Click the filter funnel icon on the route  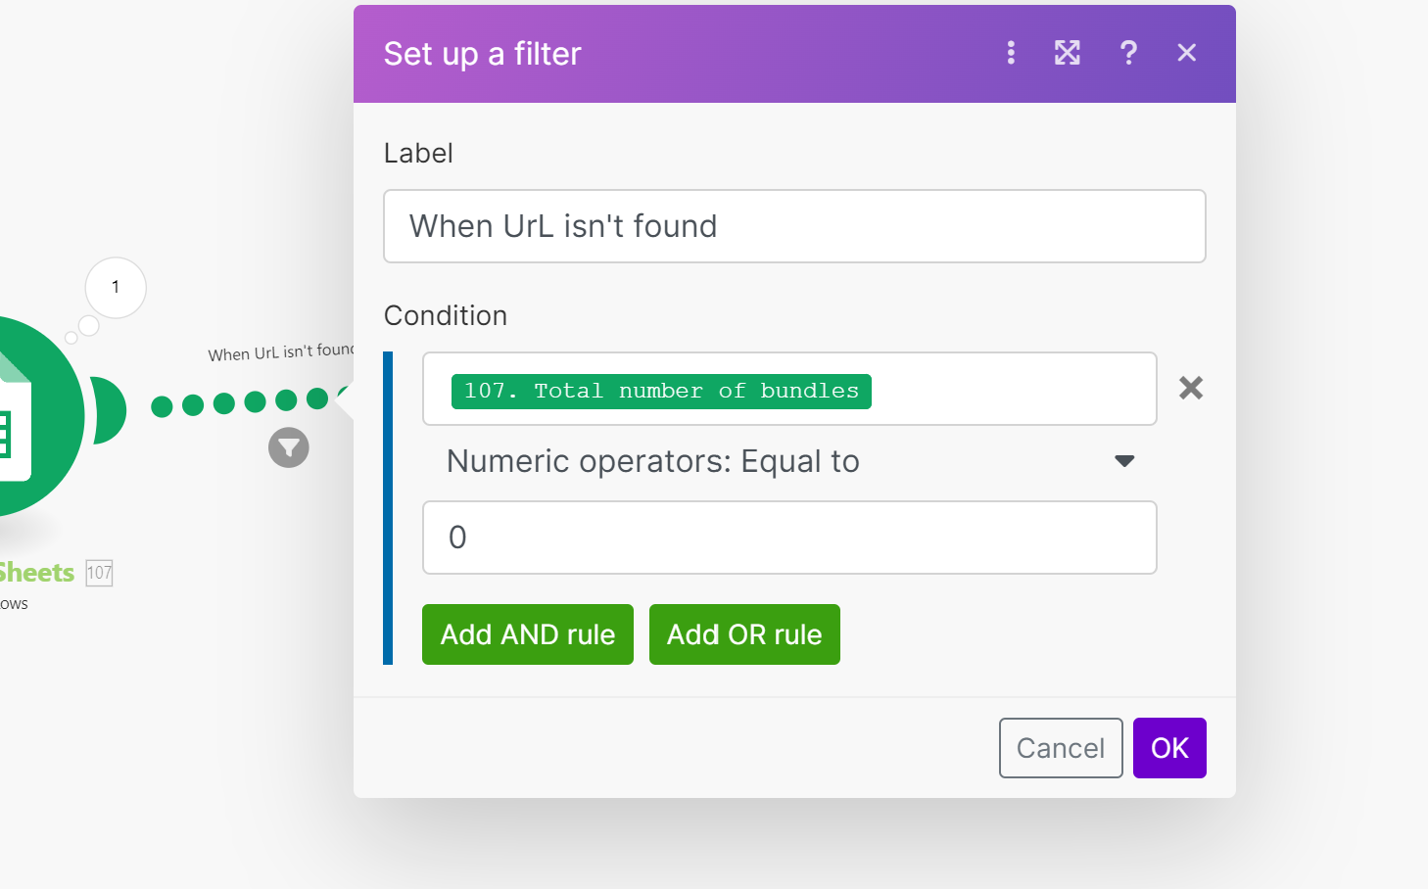[x=289, y=447]
